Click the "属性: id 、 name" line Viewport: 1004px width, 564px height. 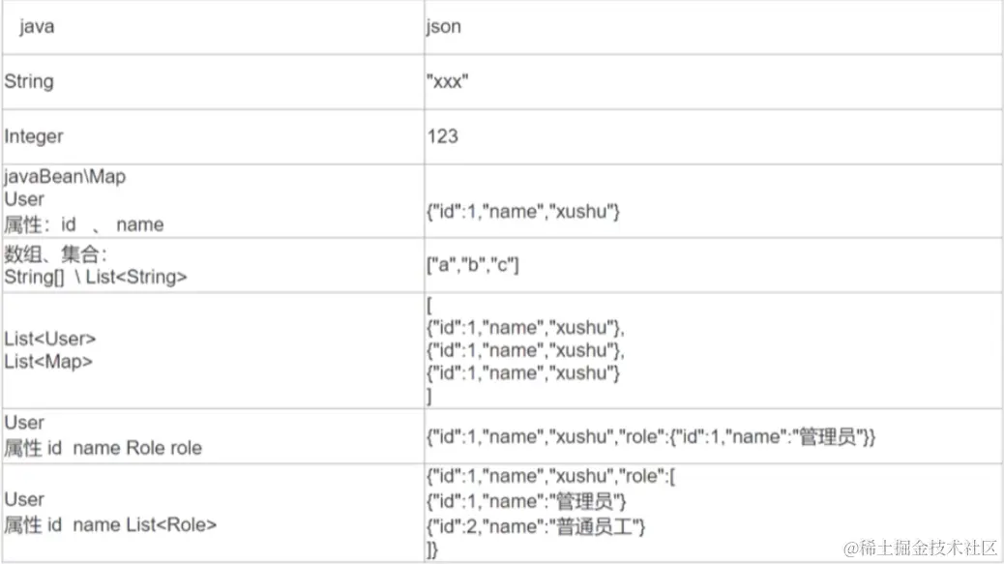[x=83, y=224]
